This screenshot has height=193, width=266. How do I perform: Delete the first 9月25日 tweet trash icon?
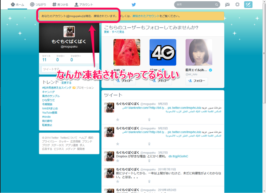coord(149,120)
